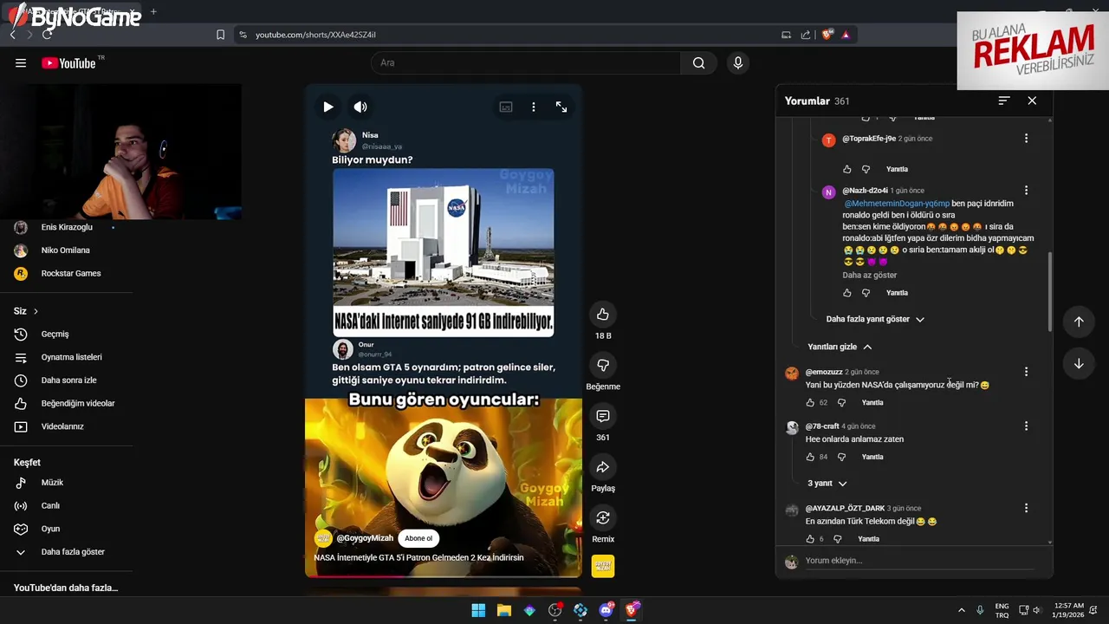
Task: Open options for @ToprakEfe-j9e's reply
Action: click(1026, 139)
